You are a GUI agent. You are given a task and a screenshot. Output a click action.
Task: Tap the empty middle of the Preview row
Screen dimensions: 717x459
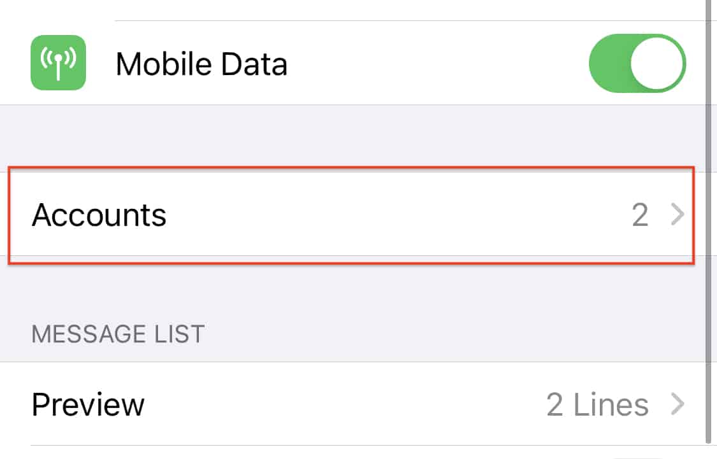point(343,404)
